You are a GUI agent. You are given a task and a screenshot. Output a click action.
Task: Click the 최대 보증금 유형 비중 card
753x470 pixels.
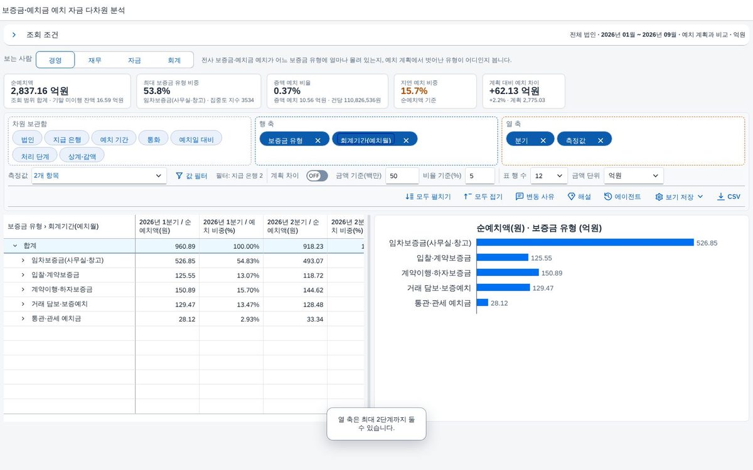pyautogui.click(x=199, y=91)
